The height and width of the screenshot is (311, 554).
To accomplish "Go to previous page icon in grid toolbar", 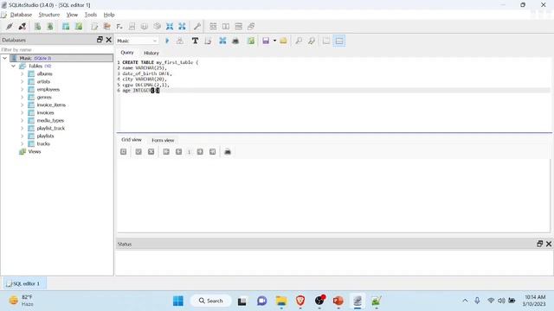I will coord(179,152).
